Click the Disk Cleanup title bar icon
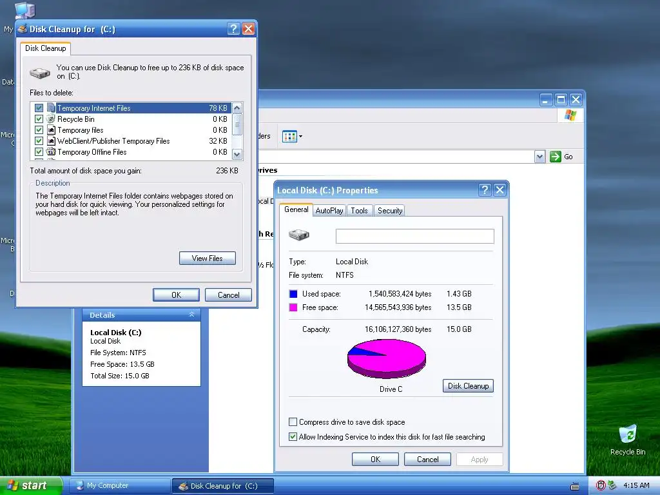Screen dimensions: 660x495 click(x=23, y=28)
